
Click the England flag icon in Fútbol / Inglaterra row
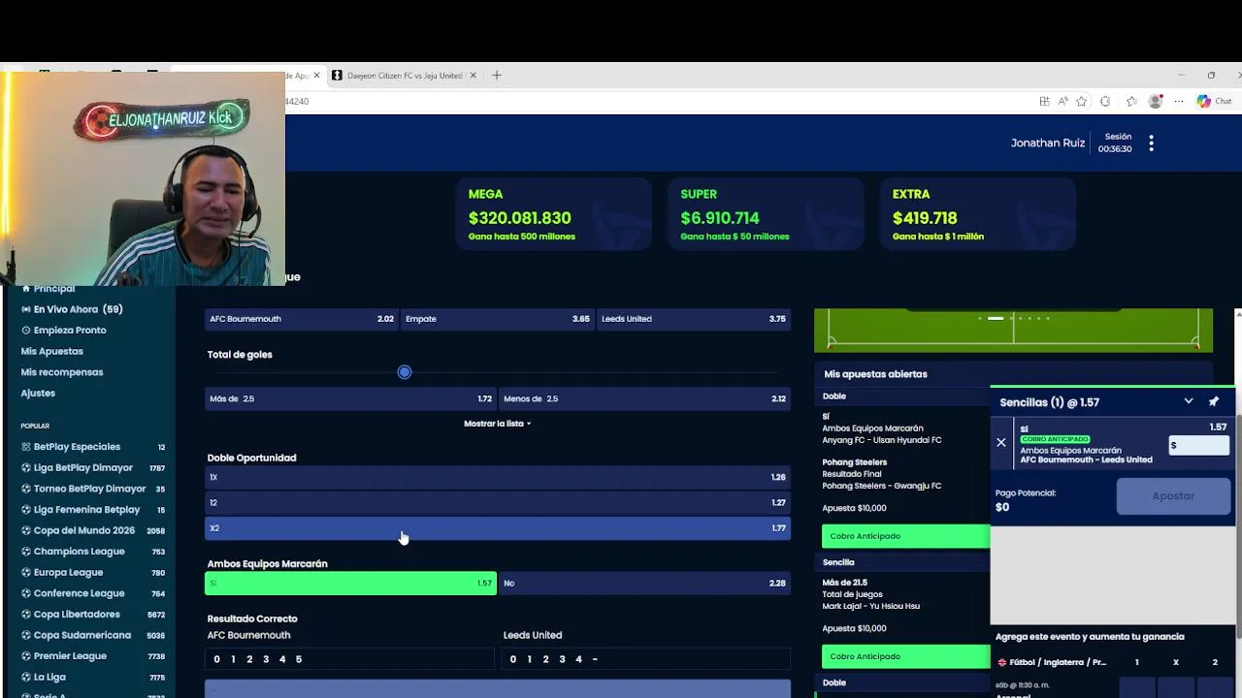1002,663
